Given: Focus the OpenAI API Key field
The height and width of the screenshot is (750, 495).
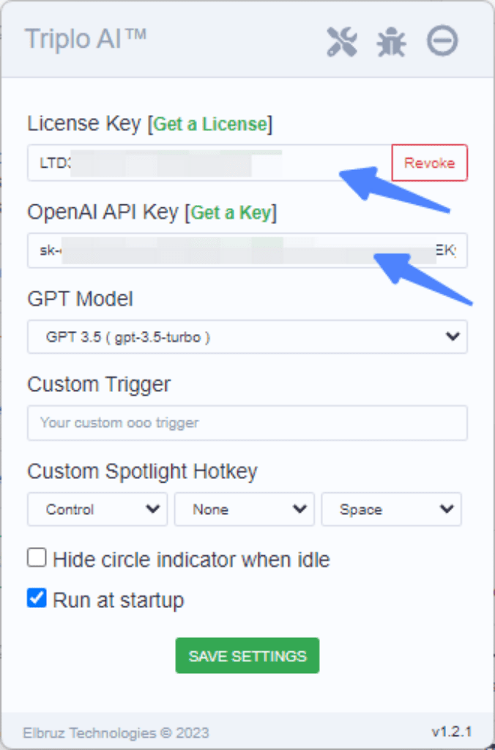Looking at the screenshot, I should click(x=247, y=250).
